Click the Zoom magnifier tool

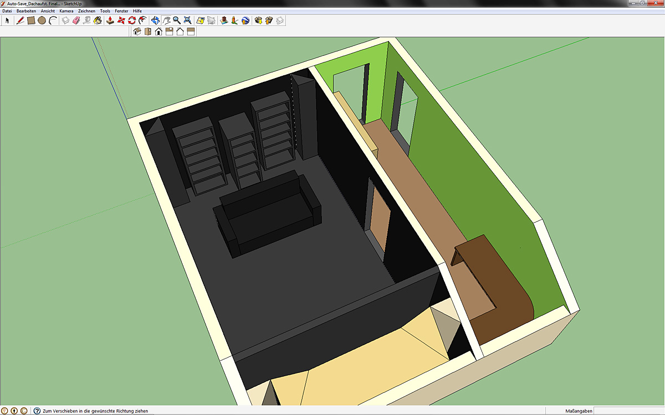[176, 20]
